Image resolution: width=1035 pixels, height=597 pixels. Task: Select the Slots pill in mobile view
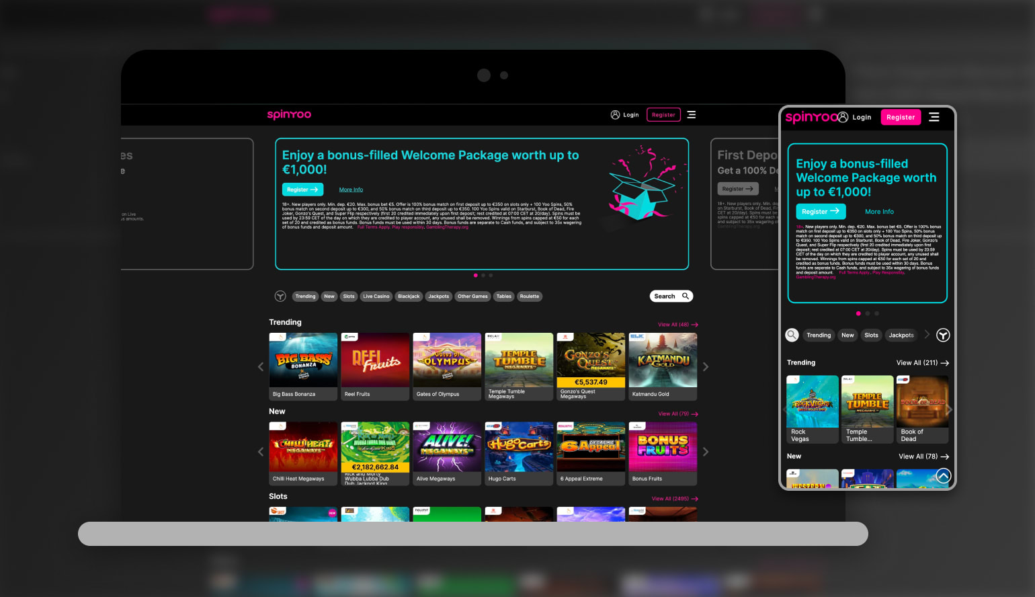[872, 335]
